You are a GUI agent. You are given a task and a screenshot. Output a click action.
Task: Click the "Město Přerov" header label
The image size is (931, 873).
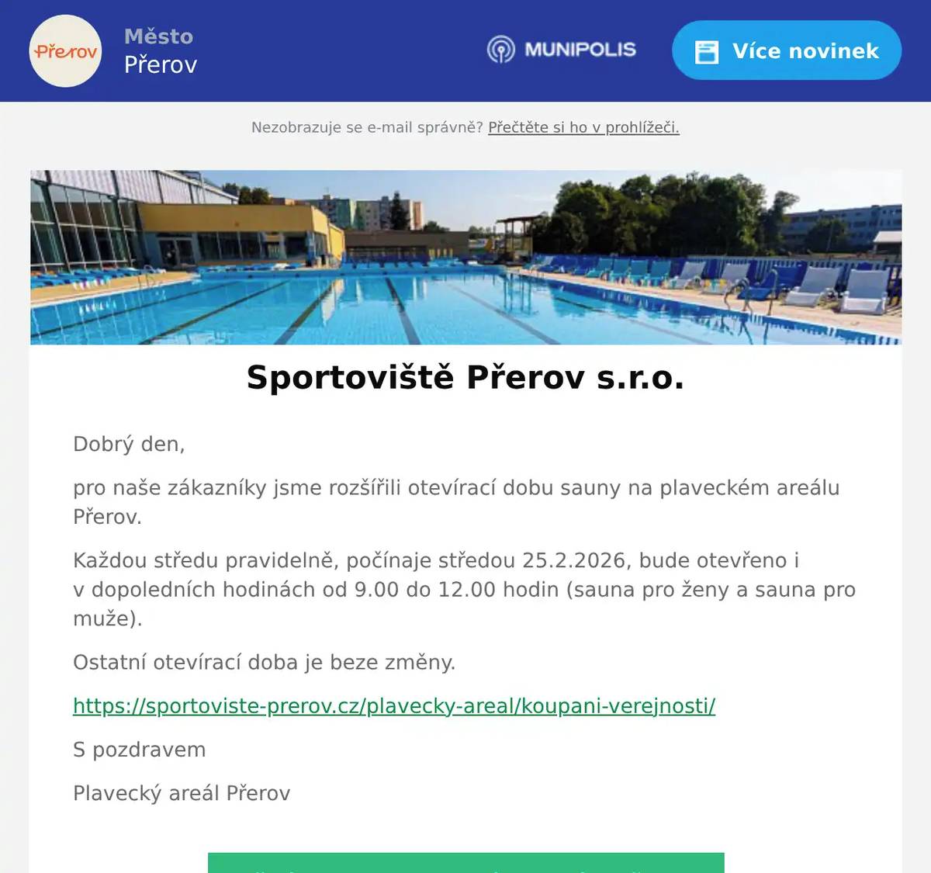tap(160, 50)
